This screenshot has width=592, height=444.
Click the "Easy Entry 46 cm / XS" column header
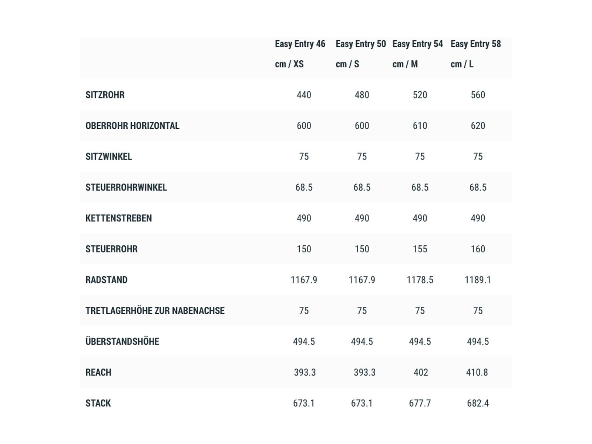tap(300, 54)
